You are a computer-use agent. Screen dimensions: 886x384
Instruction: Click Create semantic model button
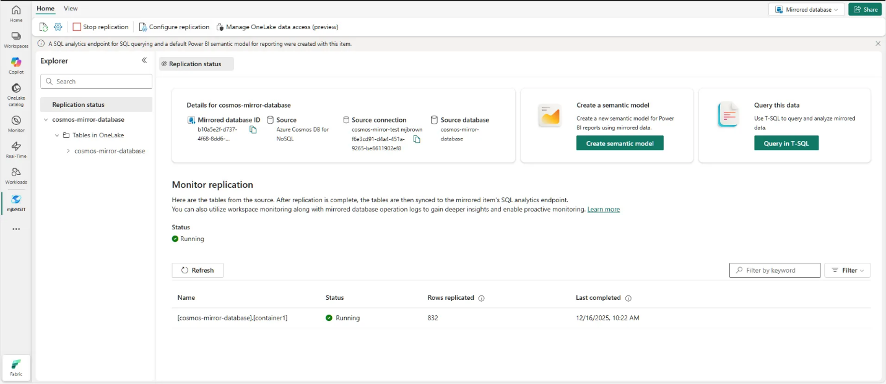(x=619, y=143)
